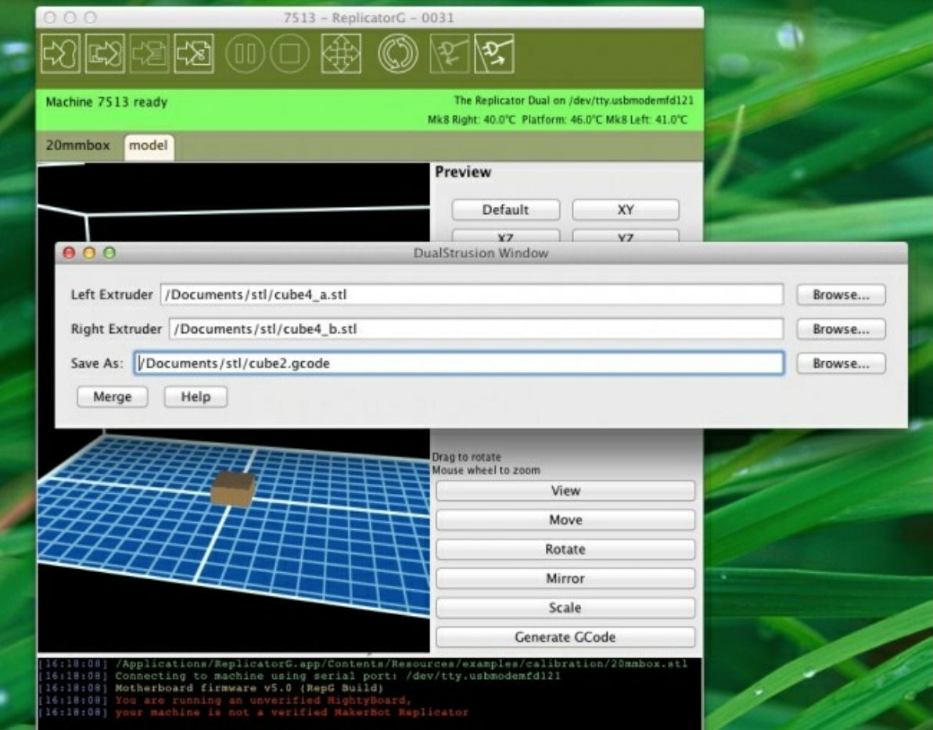Focus the Left Extruder path field
933x730 pixels.
(x=471, y=295)
